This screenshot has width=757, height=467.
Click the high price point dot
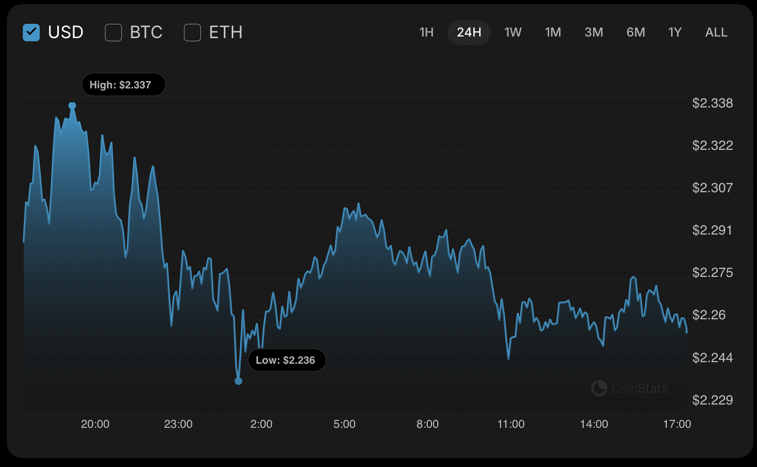coord(73,105)
